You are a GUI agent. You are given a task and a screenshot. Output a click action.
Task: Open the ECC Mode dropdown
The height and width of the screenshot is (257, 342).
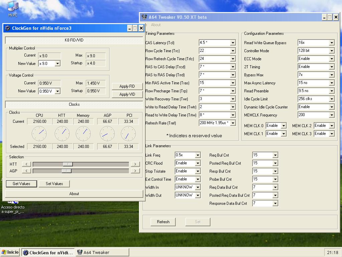point(332,59)
